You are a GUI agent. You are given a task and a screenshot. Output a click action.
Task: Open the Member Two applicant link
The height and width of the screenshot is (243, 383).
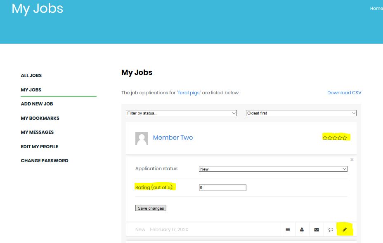(x=173, y=138)
